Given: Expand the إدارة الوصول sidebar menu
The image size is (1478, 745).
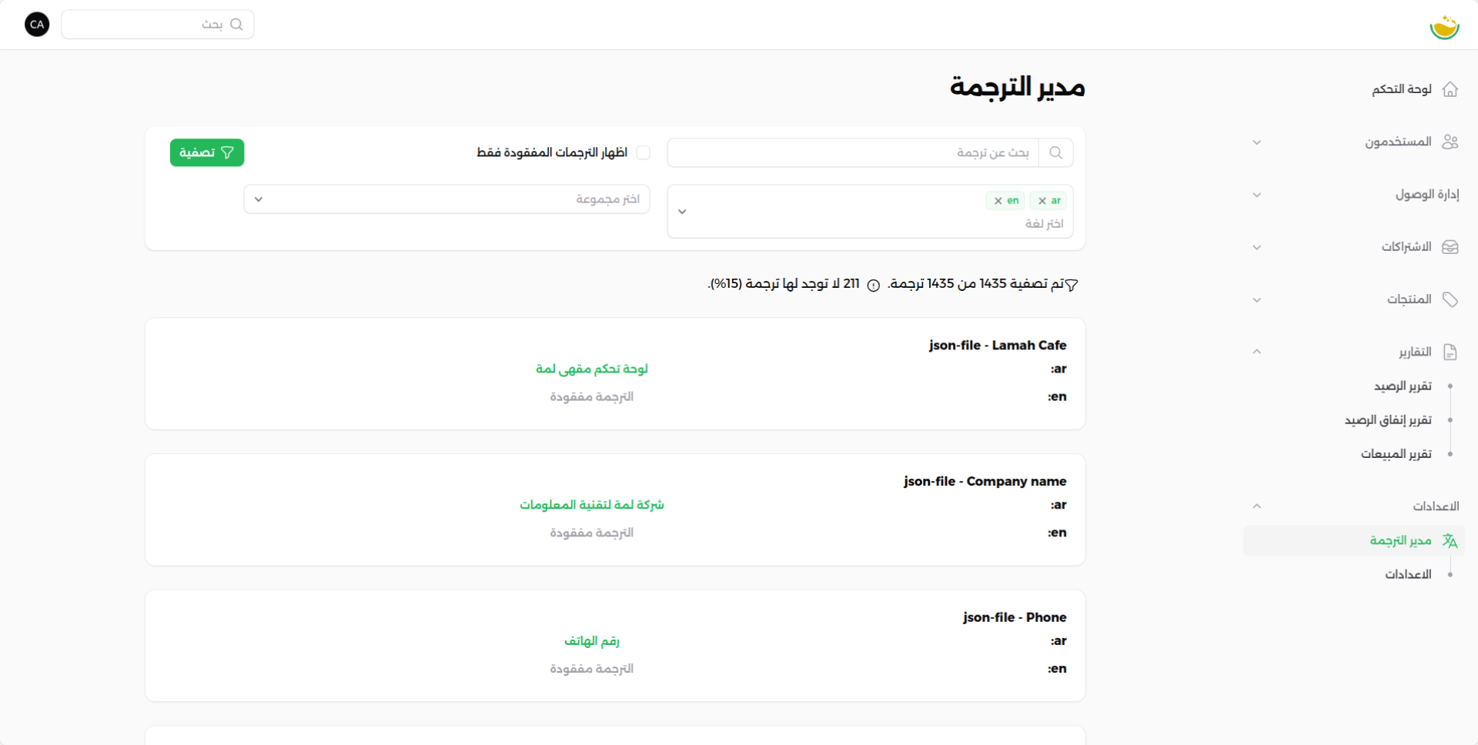Looking at the screenshot, I should tap(1256, 195).
